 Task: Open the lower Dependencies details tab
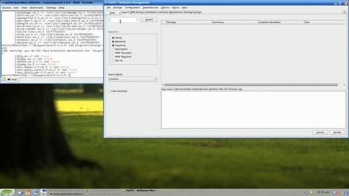(200, 89)
